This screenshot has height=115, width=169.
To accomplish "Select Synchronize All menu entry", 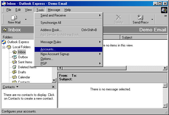I will 68,23.
